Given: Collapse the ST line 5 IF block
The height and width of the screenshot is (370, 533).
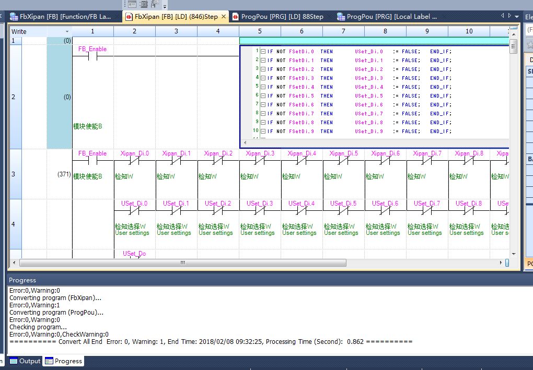Looking at the screenshot, I should 263,87.
